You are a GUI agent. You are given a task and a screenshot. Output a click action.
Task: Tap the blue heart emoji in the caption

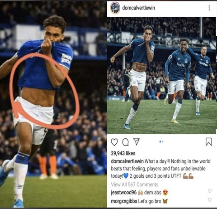click(126, 176)
